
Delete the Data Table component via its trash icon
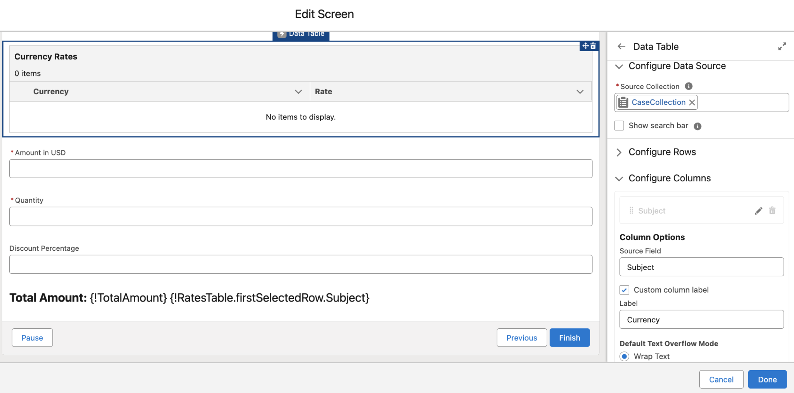pos(593,46)
